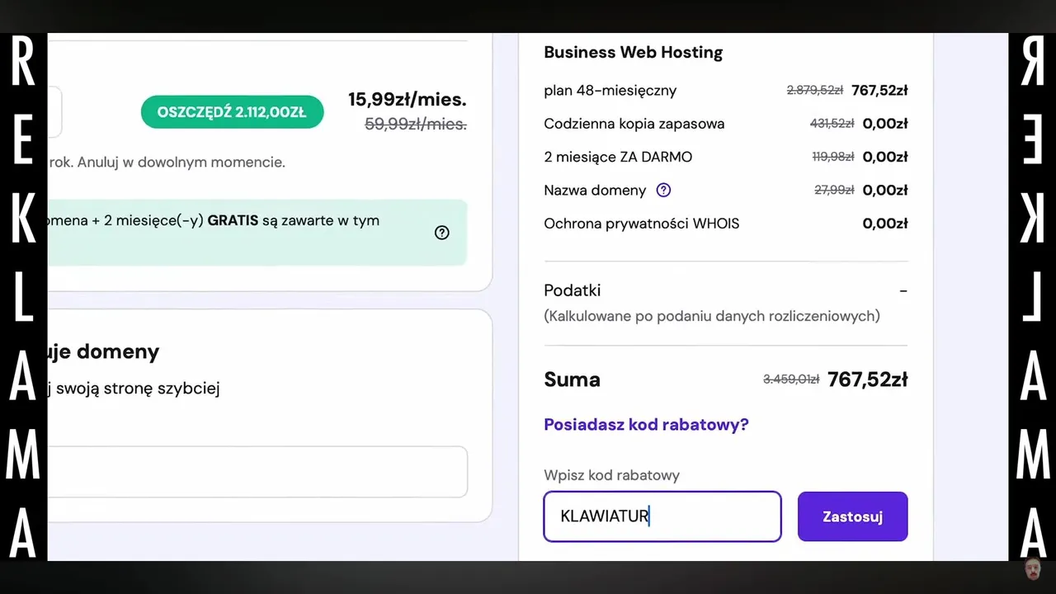Click the question mark in the green GRATIS banner
This screenshot has height=594, width=1056.
(442, 233)
